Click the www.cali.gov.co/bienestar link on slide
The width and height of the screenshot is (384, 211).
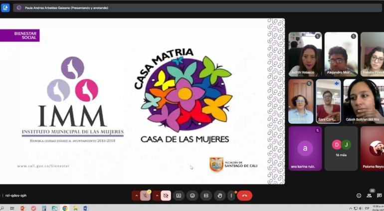(43, 166)
